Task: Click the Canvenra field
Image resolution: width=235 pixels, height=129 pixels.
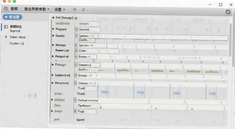Action: [89, 65]
